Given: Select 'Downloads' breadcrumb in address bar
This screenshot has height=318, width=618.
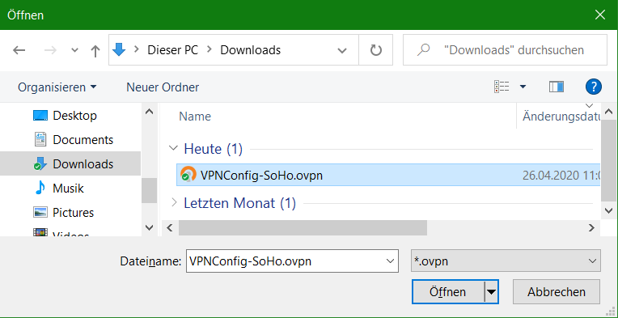Looking at the screenshot, I should coord(250,50).
